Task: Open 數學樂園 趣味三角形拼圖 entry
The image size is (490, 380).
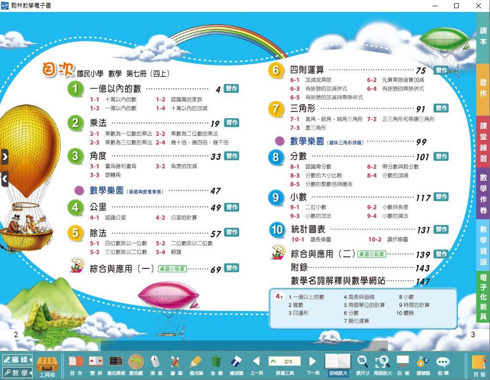Action: (326, 141)
